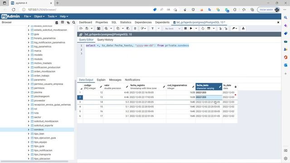Click the SQL query editor line 1
Image resolution: width=290 pixels, height=163 pixels.
tap(137, 45)
